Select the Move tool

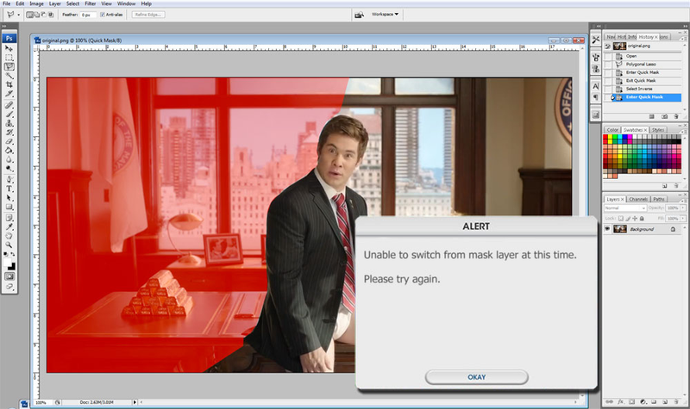[9, 48]
